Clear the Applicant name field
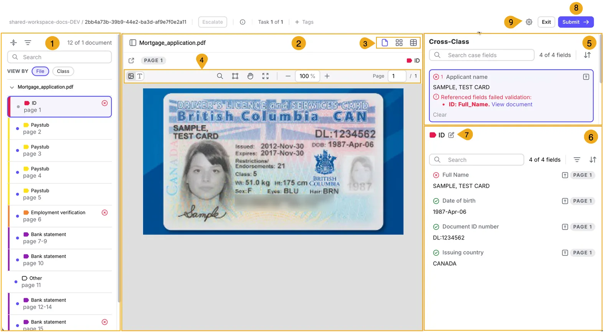The height and width of the screenshot is (332, 614). click(440, 115)
